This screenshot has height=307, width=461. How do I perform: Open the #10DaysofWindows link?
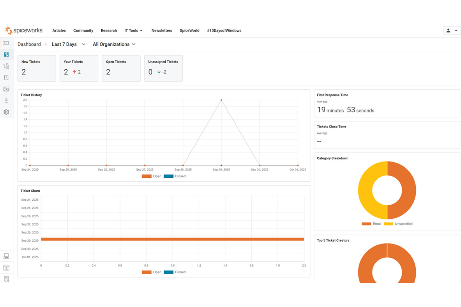(x=224, y=30)
